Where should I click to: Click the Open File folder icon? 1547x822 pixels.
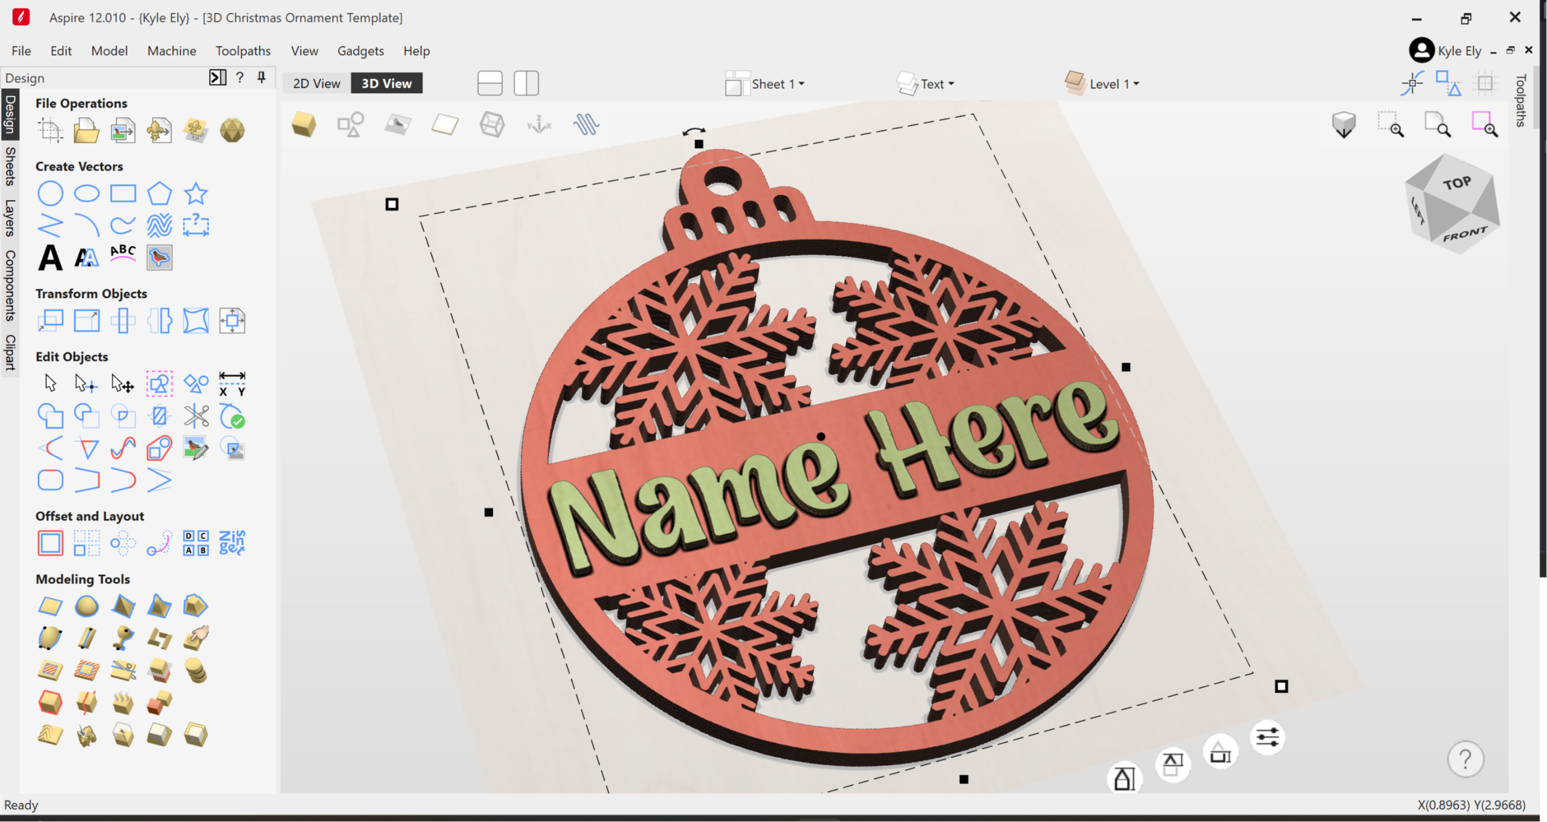(x=86, y=131)
